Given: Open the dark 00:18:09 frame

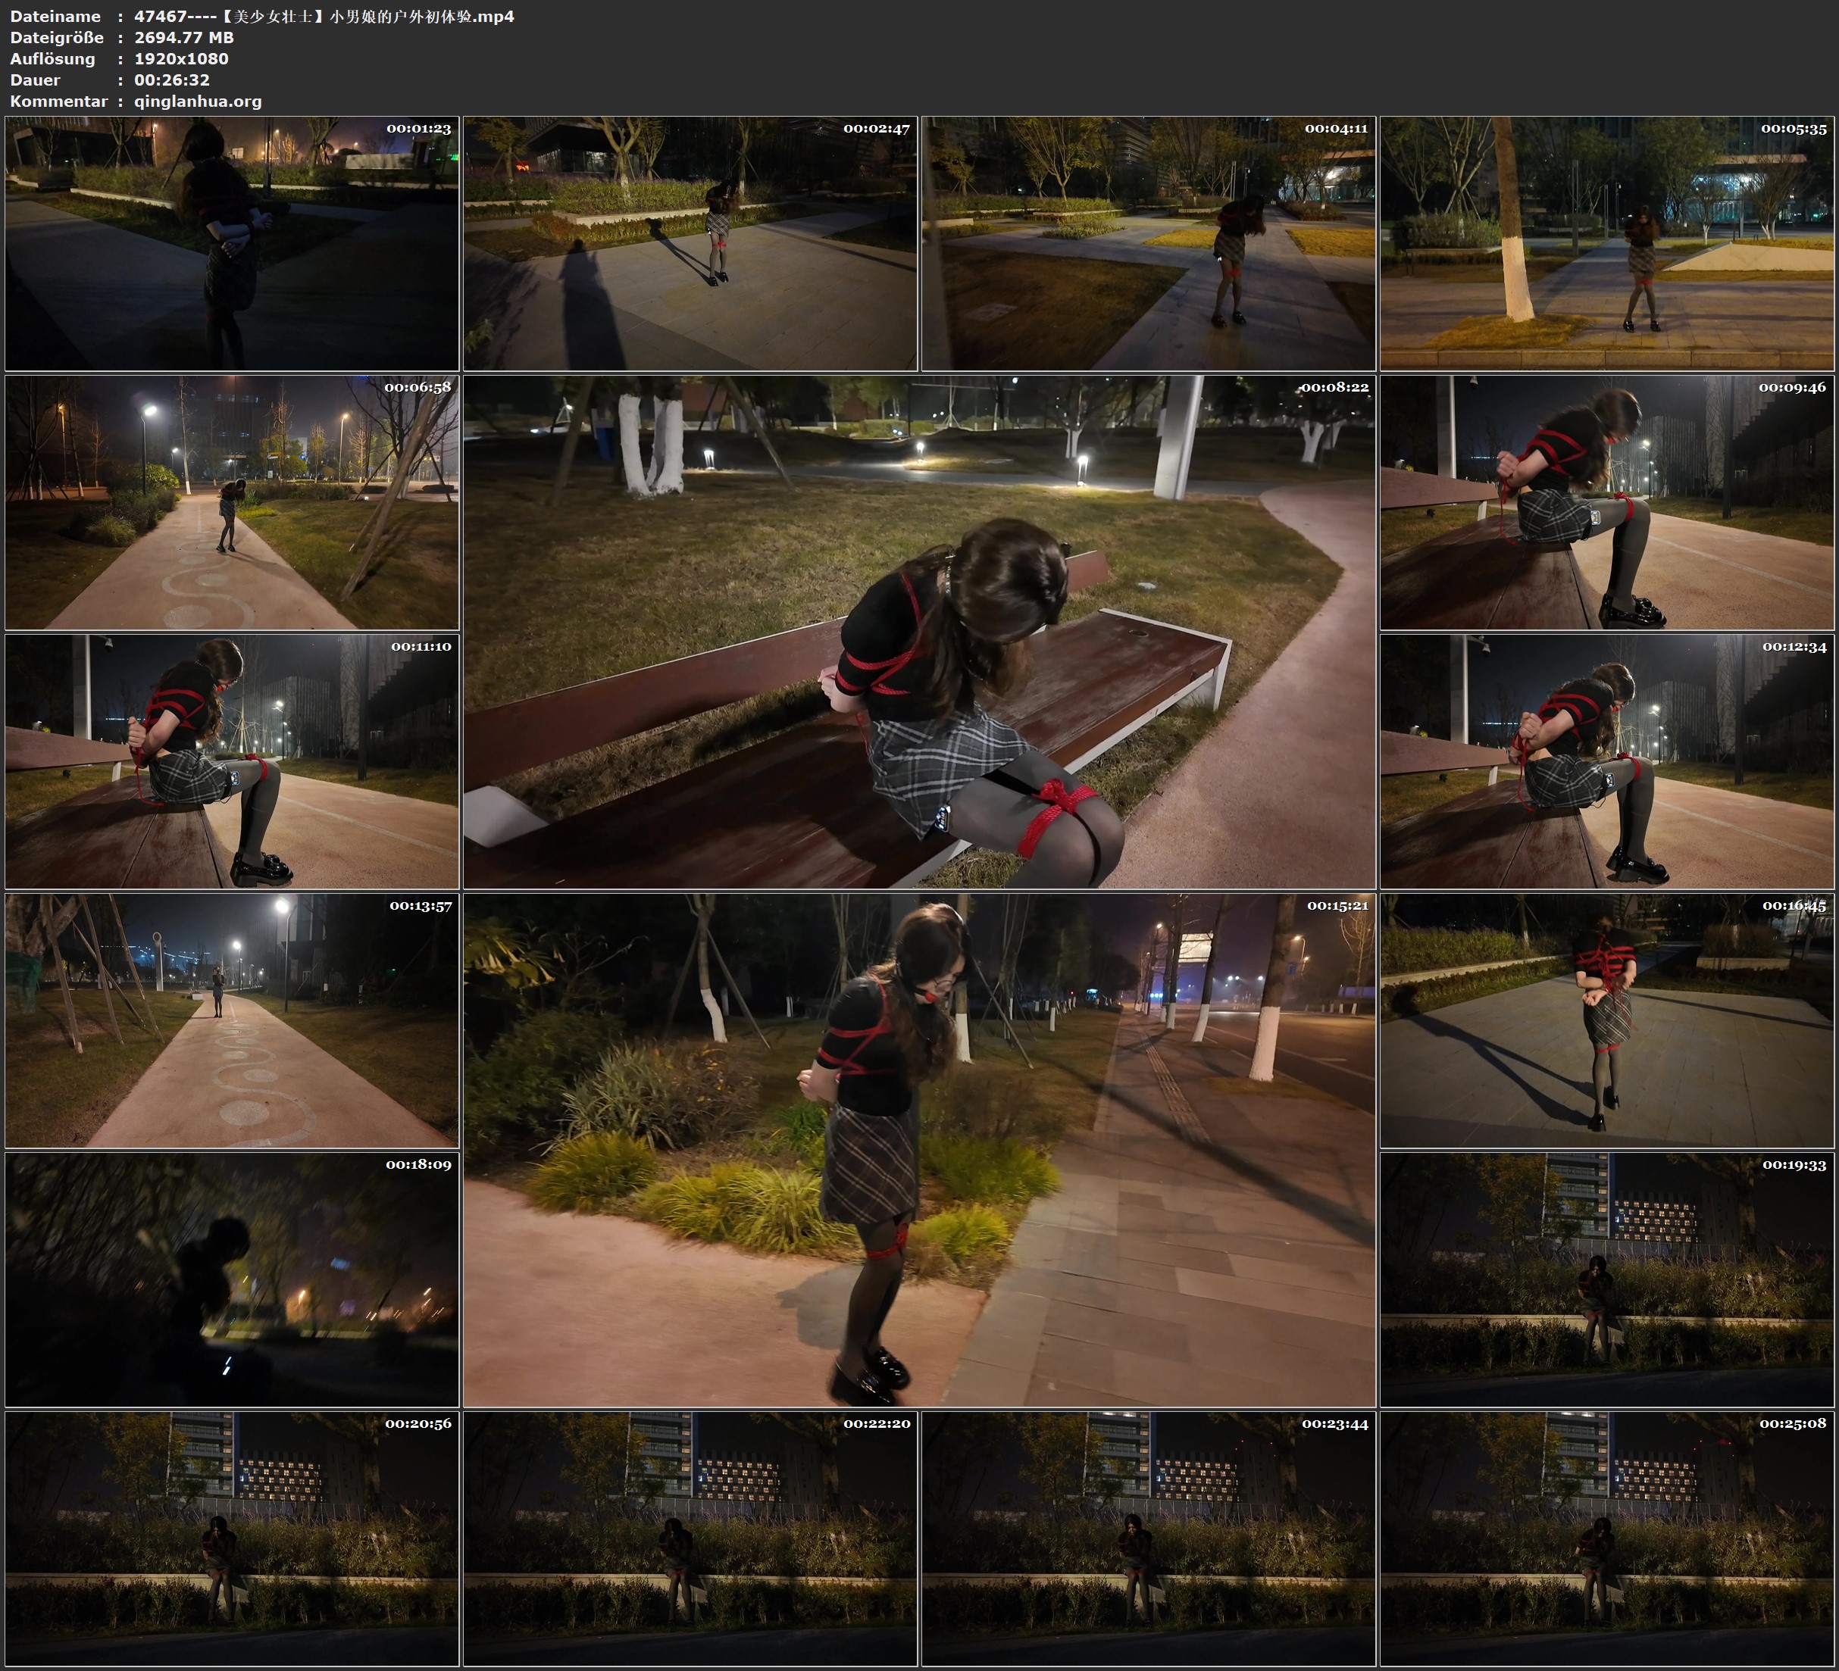Looking at the screenshot, I should 232,1279.
